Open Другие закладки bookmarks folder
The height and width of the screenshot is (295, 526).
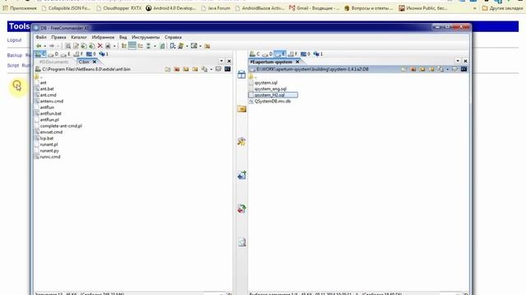(502, 8)
